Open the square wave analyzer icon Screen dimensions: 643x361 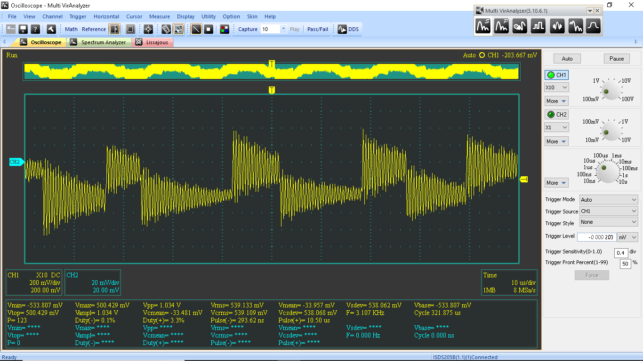[x=538, y=26]
